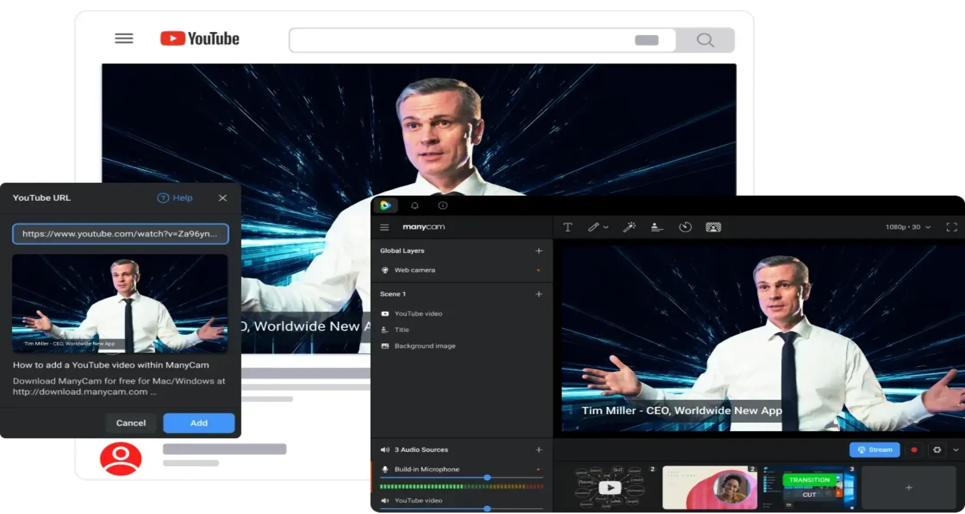
Task: Open Help in the YouTube URL dialog
Action: pyautogui.click(x=175, y=198)
